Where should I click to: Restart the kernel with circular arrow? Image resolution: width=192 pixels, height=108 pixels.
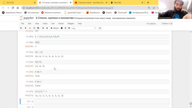[65, 28]
